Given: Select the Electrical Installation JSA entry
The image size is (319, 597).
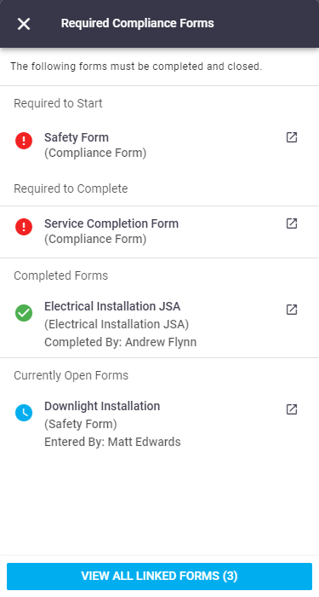Looking at the screenshot, I should point(160,324).
